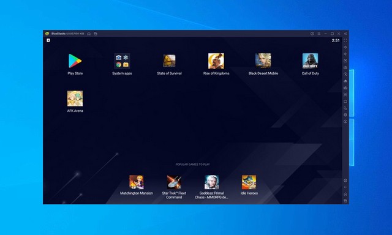Viewport: 392px width, 235px height.
Task: Click the BlueStacks logo in title bar
Action: pos(47,34)
